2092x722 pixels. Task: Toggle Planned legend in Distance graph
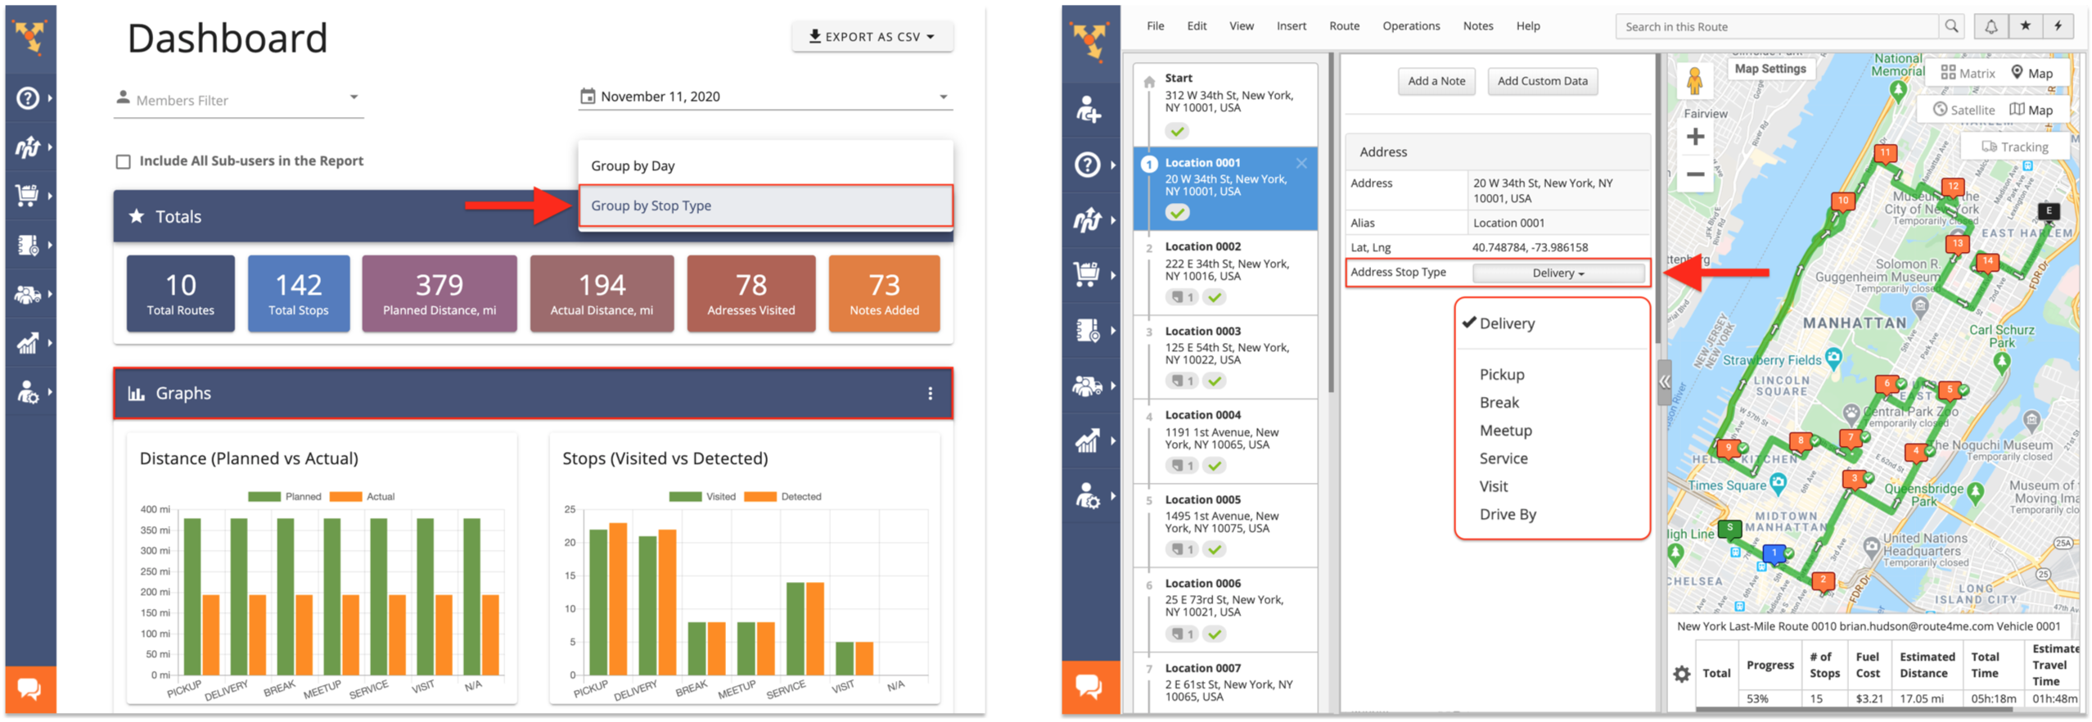click(x=284, y=497)
